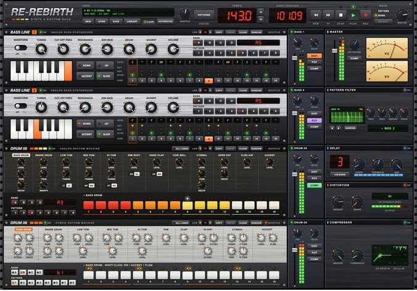Click the Rewind transport button

click(316, 15)
